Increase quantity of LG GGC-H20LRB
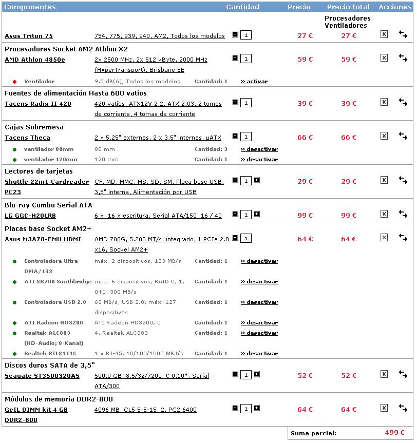 pyautogui.click(x=257, y=214)
